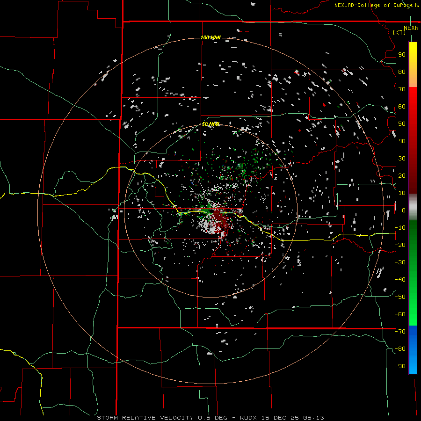Image resolution: width=421 pixels, height=421 pixels.
Task: Select the 30 value on the velocity scale
Action: [402, 159]
